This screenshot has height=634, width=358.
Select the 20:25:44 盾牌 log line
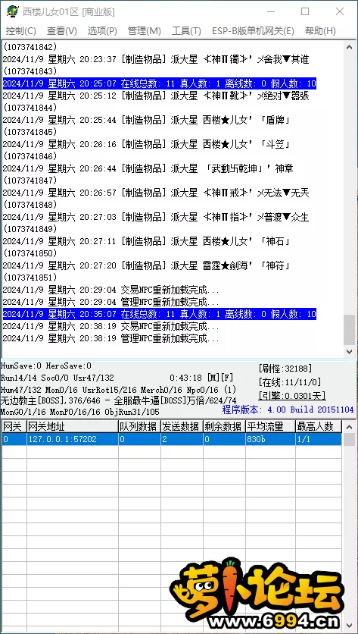pyautogui.click(x=147, y=120)
